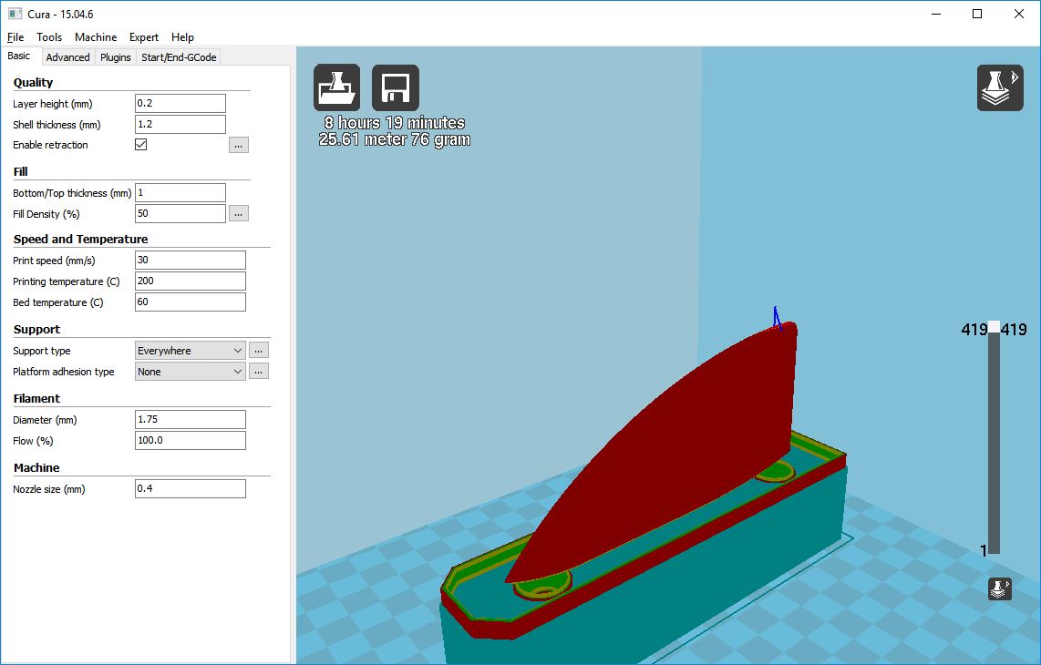Viewport: 1041px width, 665px height.
Task: Click the 'Speed and Temperature' heading
Action: point(80,239)
